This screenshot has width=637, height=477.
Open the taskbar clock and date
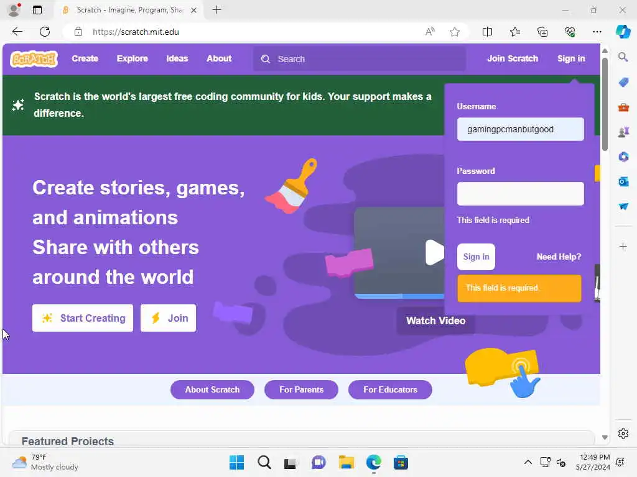click(x=593, y=462)
